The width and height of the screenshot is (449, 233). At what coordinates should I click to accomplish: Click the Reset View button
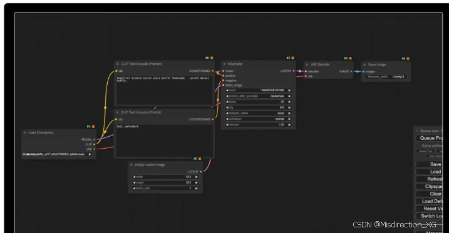429,209
